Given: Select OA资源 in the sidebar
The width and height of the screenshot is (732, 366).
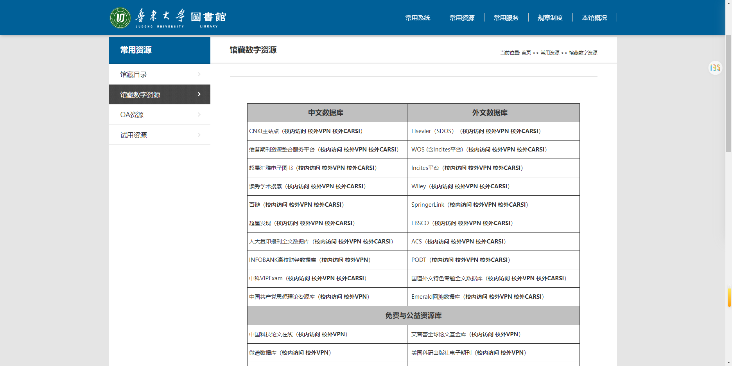Looking at the screenshot, I should 160,115.
